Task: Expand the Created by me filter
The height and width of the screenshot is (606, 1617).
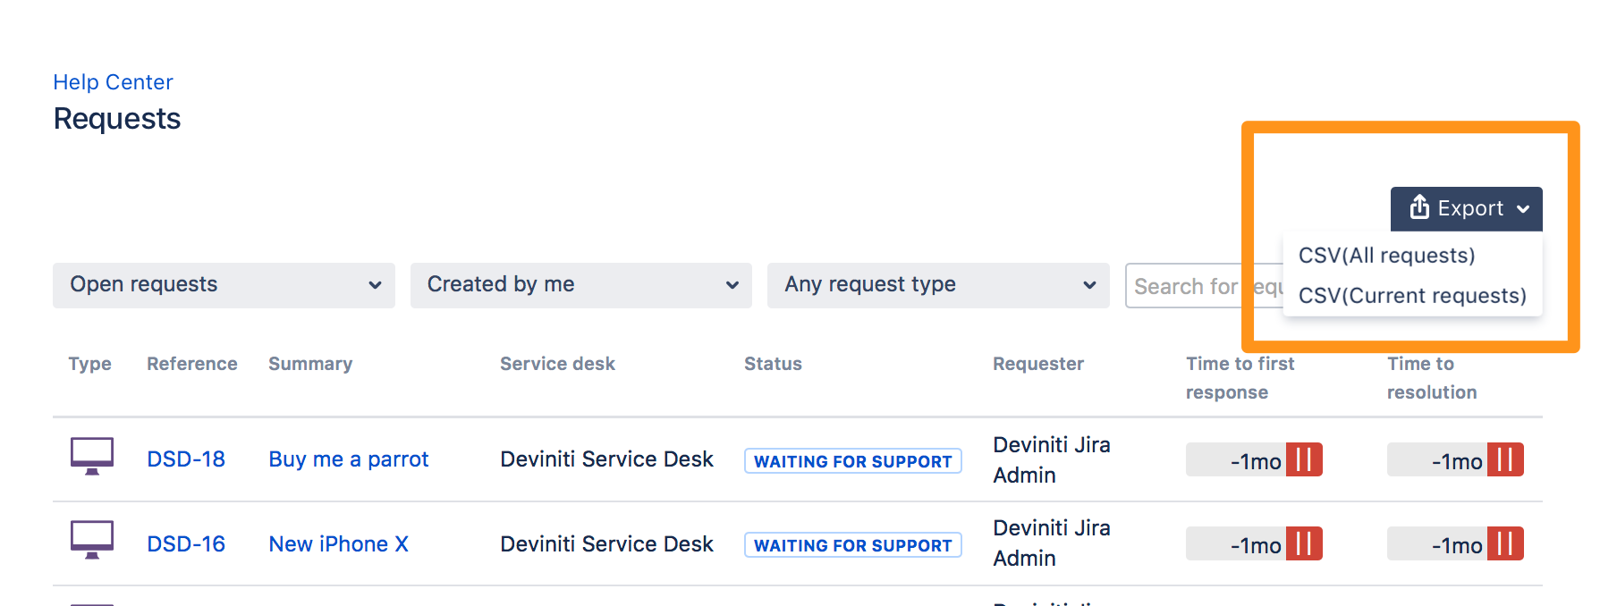Action: (580, 284)
